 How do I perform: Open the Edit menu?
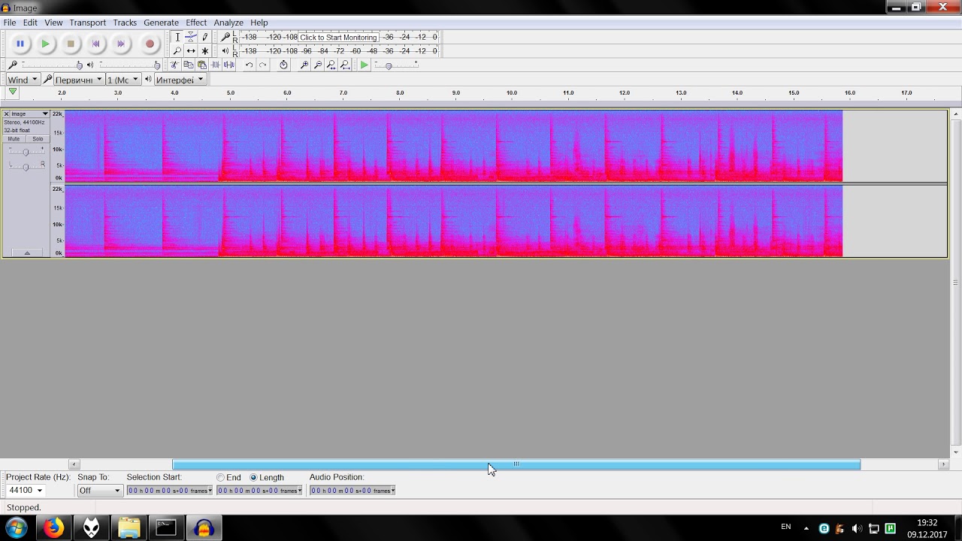(x=30, y=23)
